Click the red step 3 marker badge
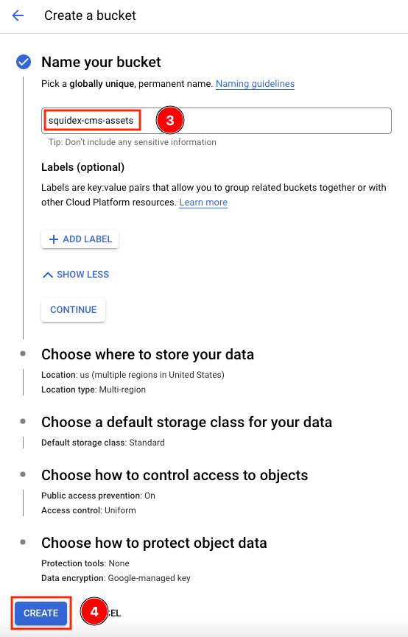 pos(170,120)
